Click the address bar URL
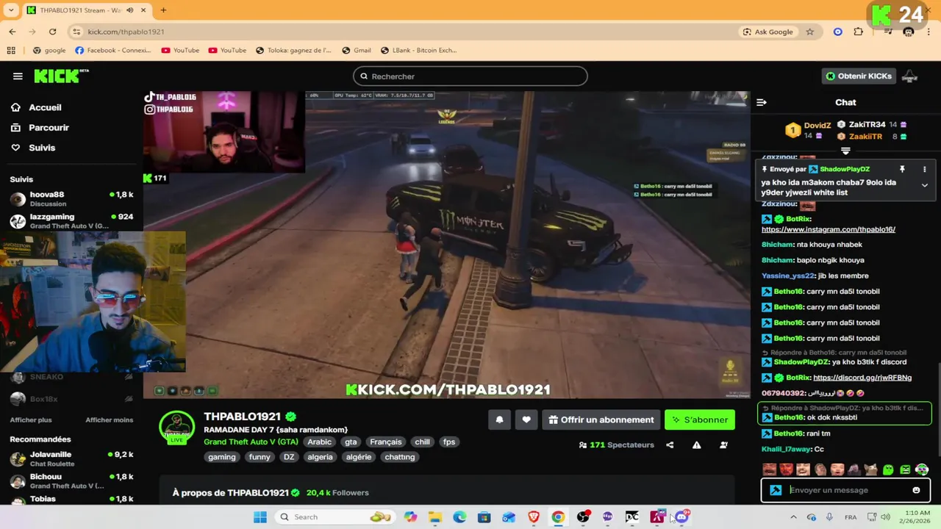Image resolution: width=941 pixels, height=529 pixels. (126, 32)
